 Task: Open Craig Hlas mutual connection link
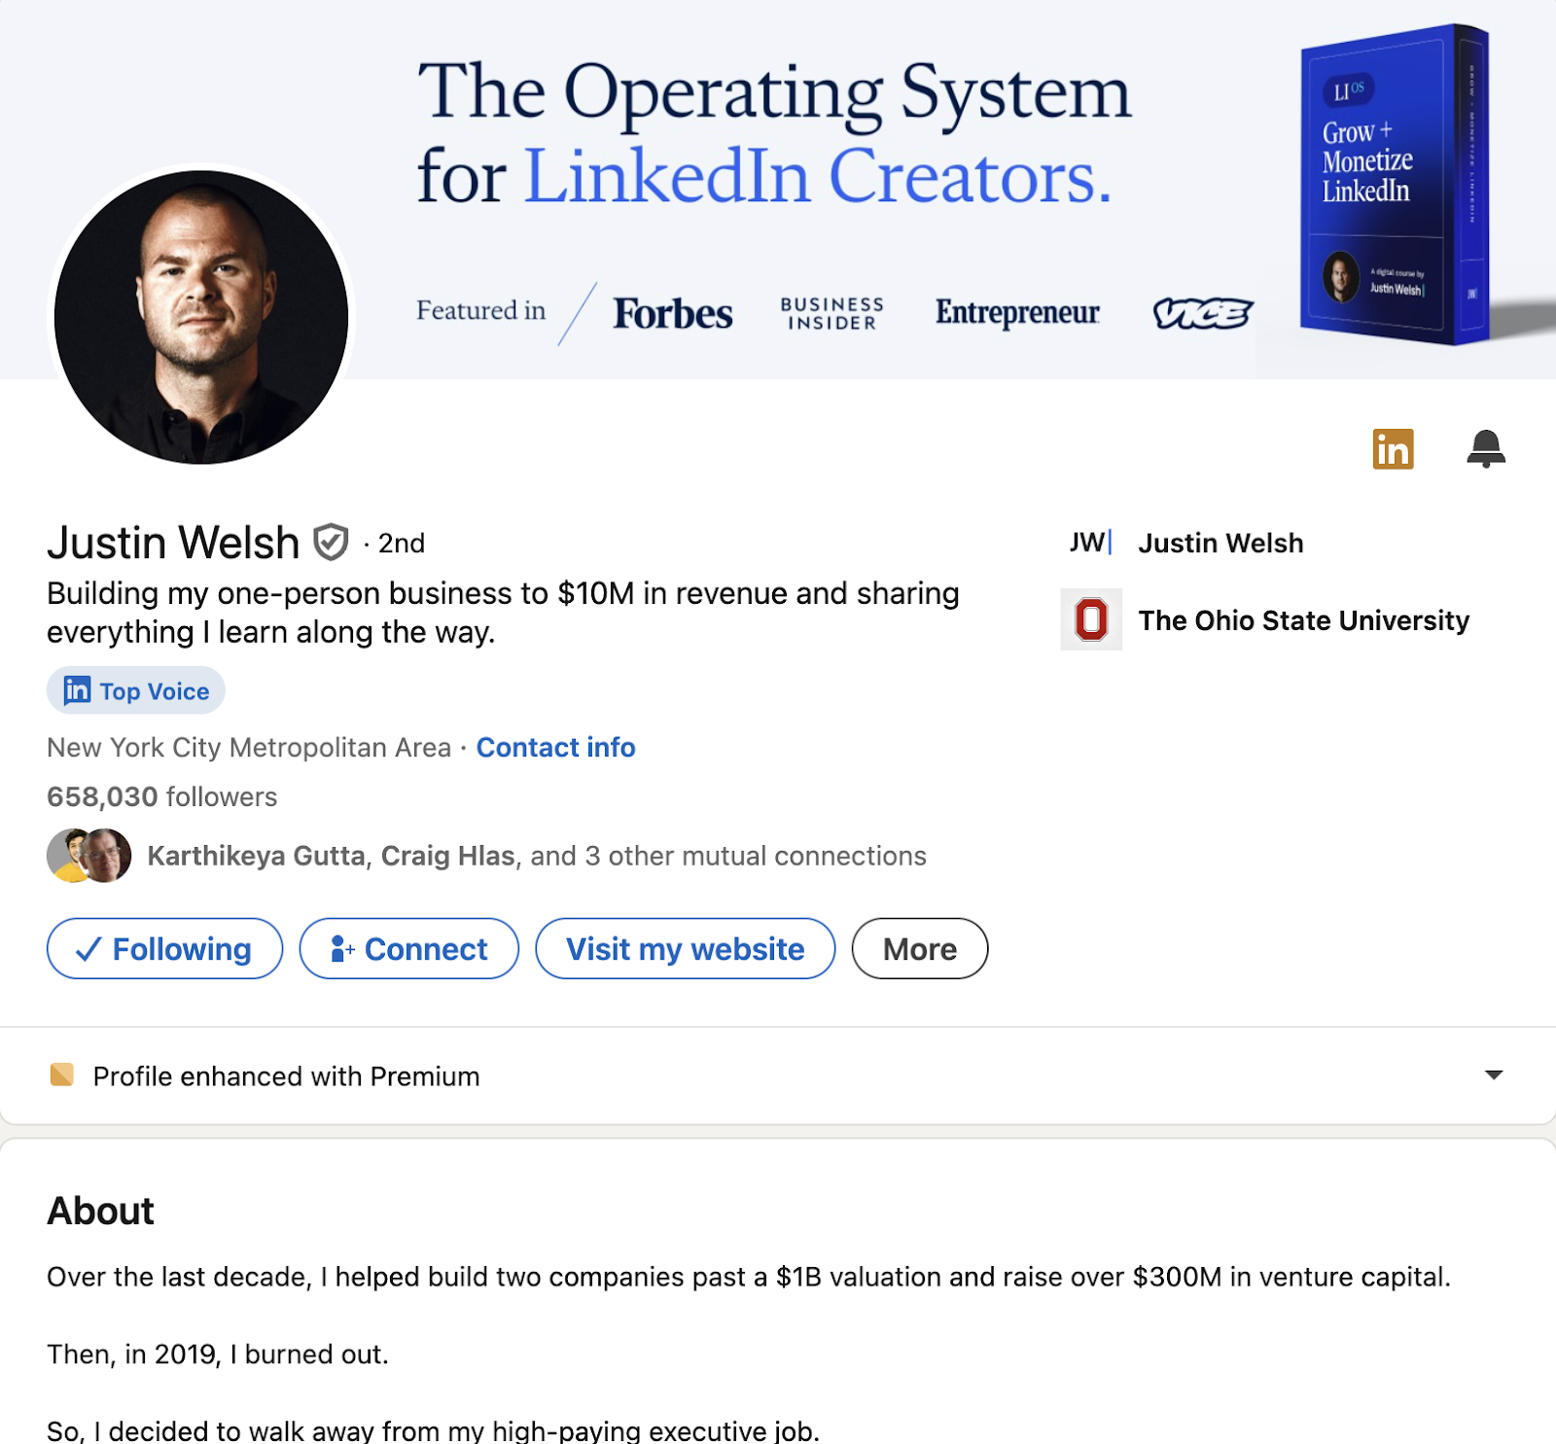pyautogui.click(x=447, y=856)
